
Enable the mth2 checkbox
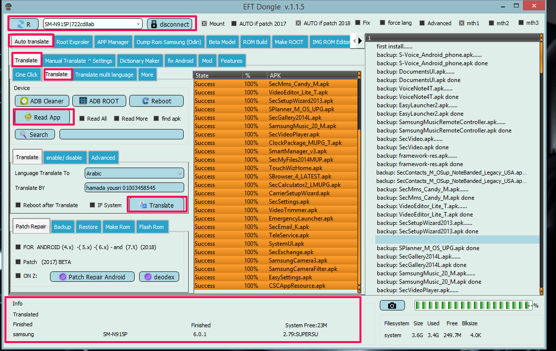click(491, 23)
